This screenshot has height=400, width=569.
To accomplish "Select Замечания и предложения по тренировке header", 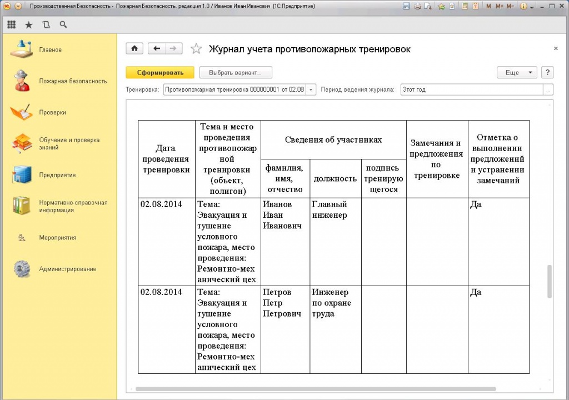I will point(437,159).
